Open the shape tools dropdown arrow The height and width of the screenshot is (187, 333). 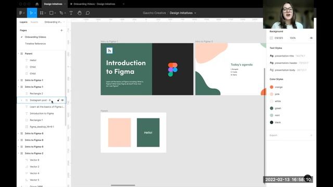[55, 13]
